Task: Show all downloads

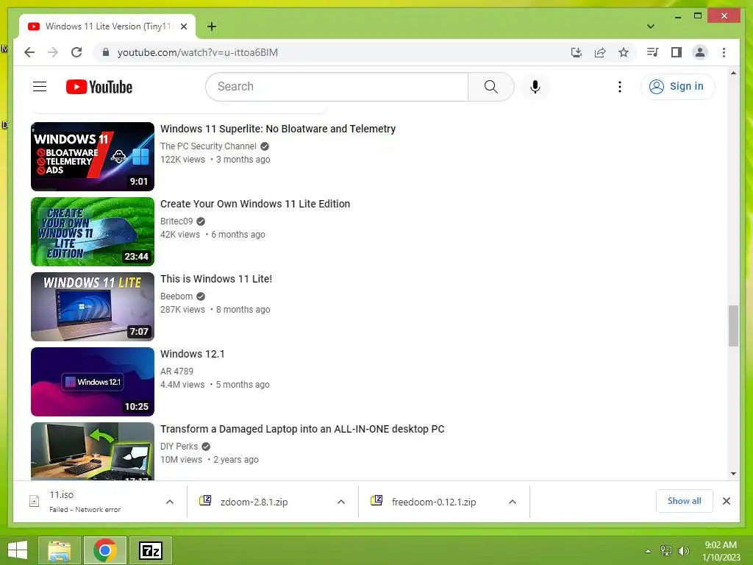Action: point(685,501)
